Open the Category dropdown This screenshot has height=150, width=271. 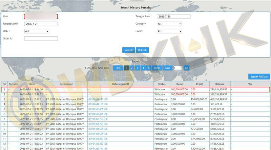point(169,24)
